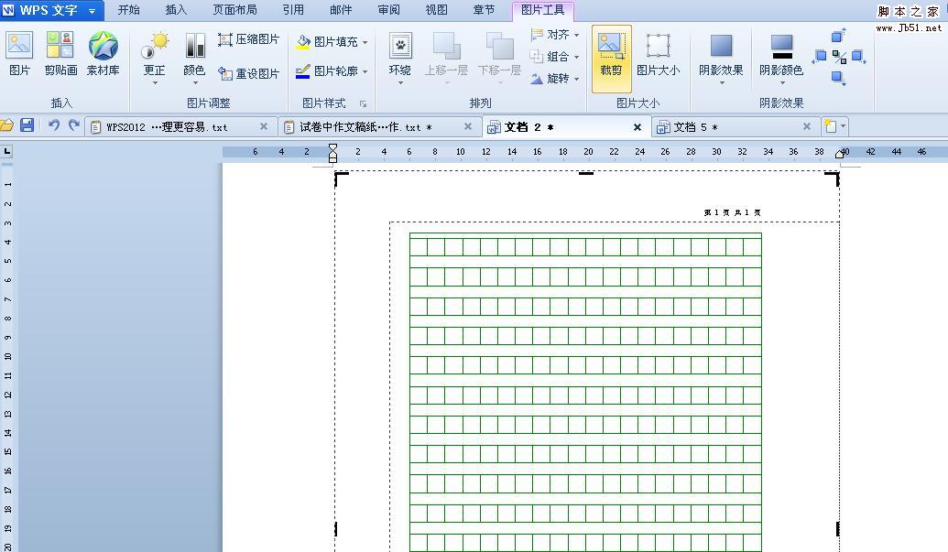Click Bring Forward (上移一层)

coord(446,54)
